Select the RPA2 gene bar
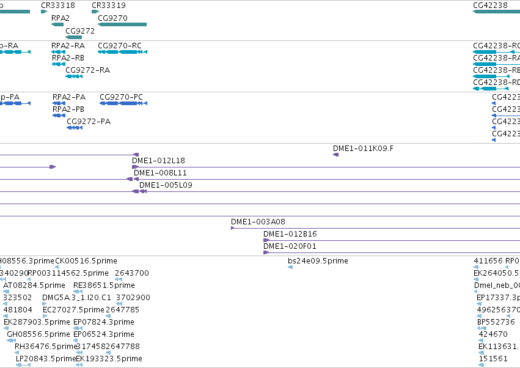Viewport: 520px width, 368px height. pyautogui.click(x=57, y=24)
